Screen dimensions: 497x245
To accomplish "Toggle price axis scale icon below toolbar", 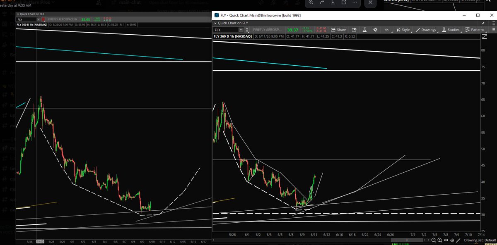I will click(x=484, y=36).
